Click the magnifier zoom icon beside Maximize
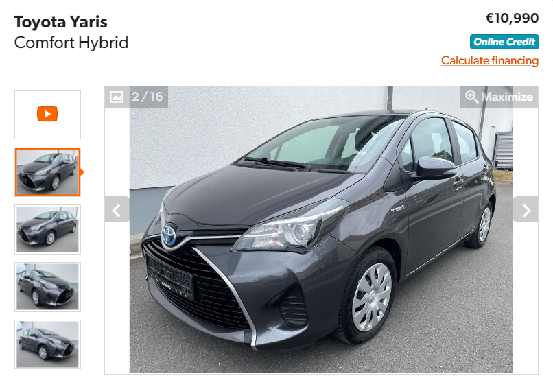553x389 pixels. point(471,97)
